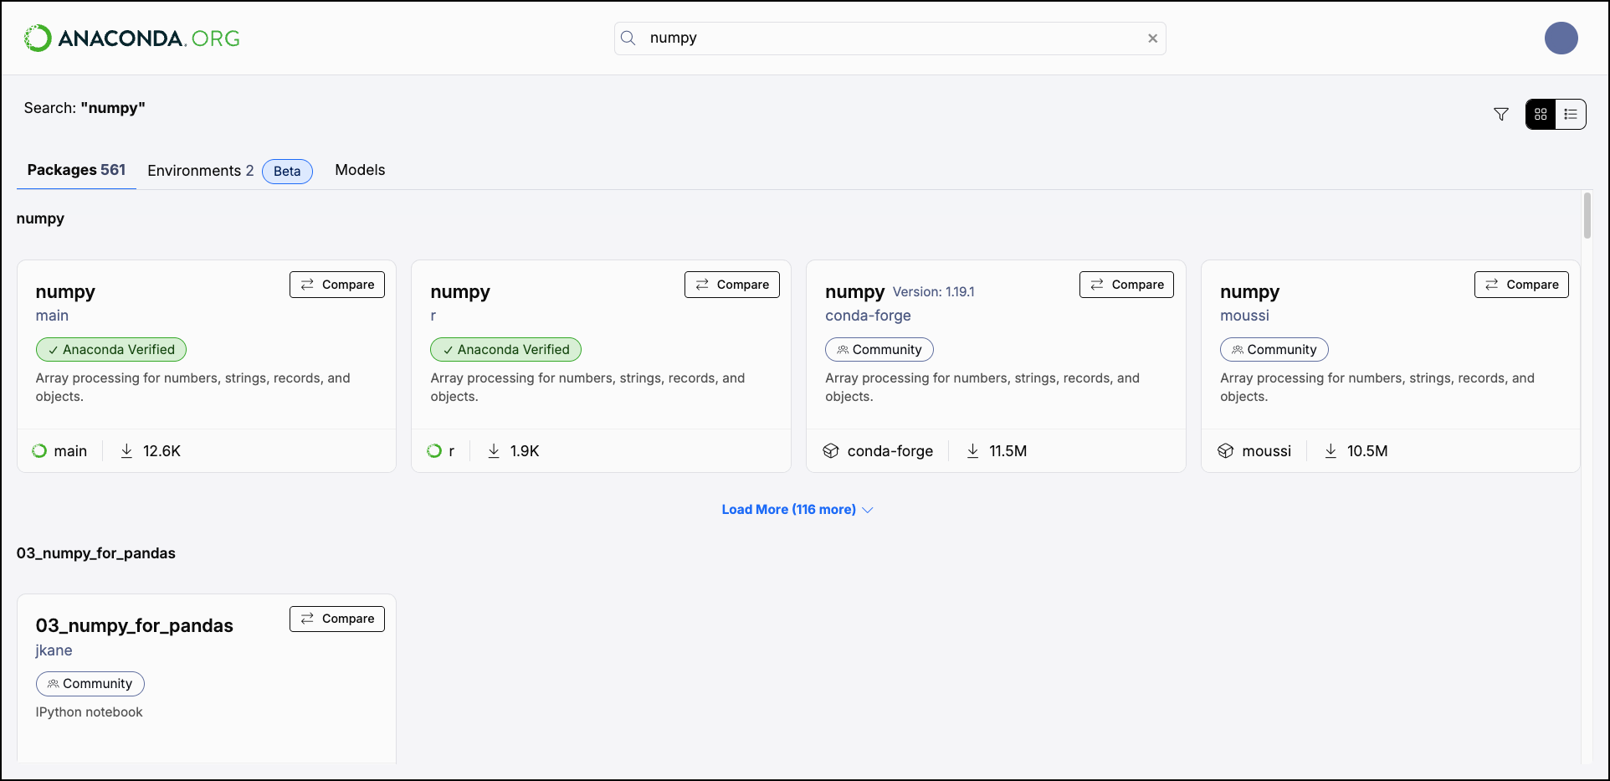
Task: Open the filter funnel icon
Action: [1501, 115]
